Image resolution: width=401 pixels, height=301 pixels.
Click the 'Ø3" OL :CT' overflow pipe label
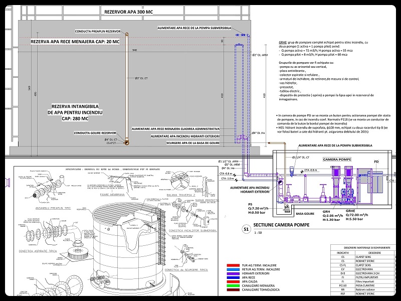(x=141, y=78)
